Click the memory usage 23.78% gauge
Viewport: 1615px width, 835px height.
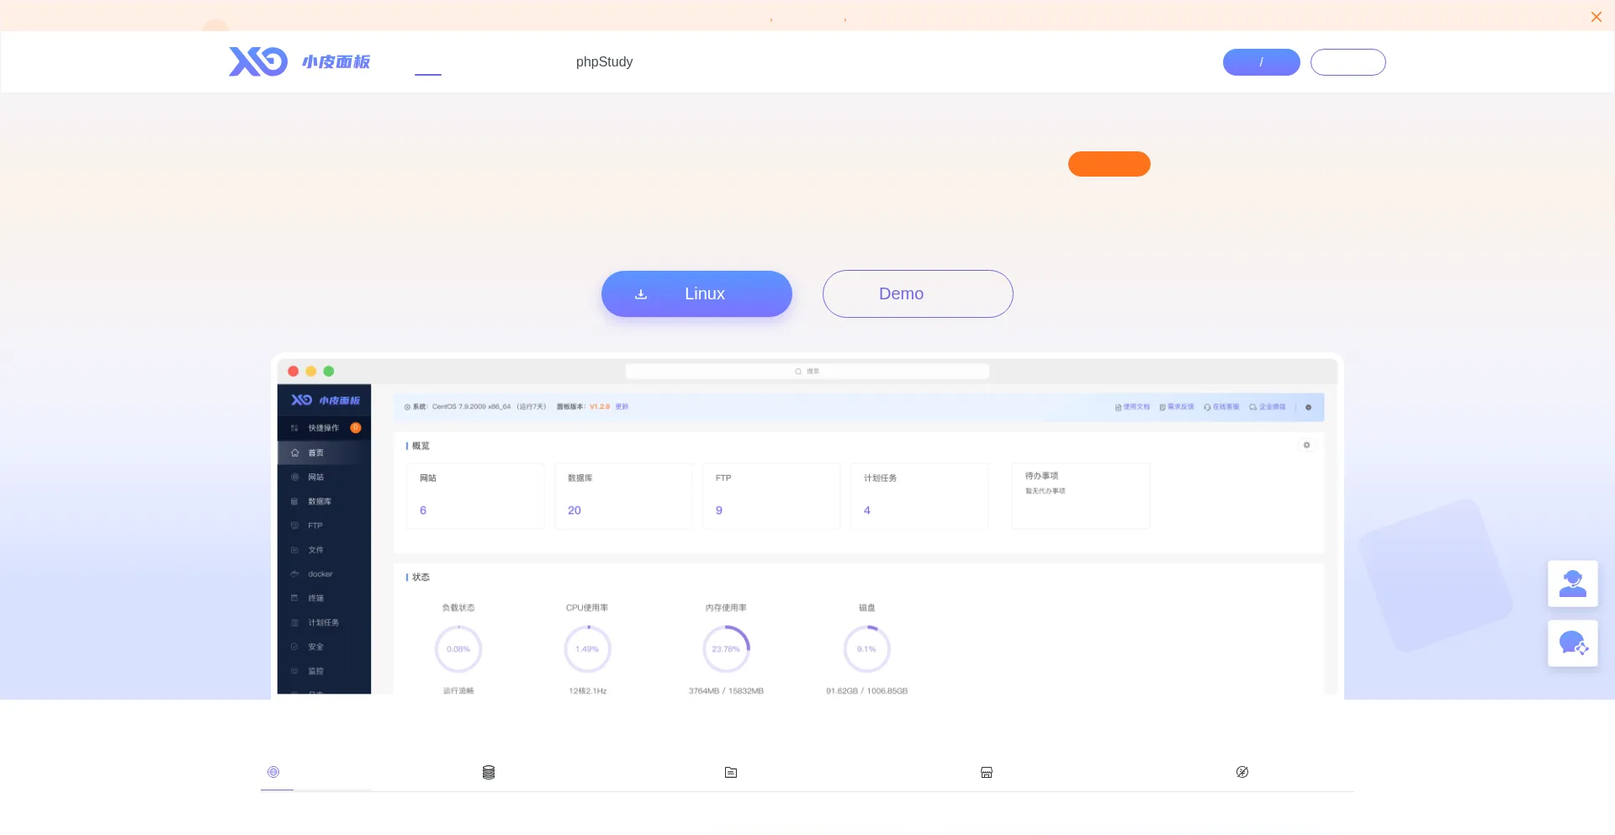[x=726, y=649]
